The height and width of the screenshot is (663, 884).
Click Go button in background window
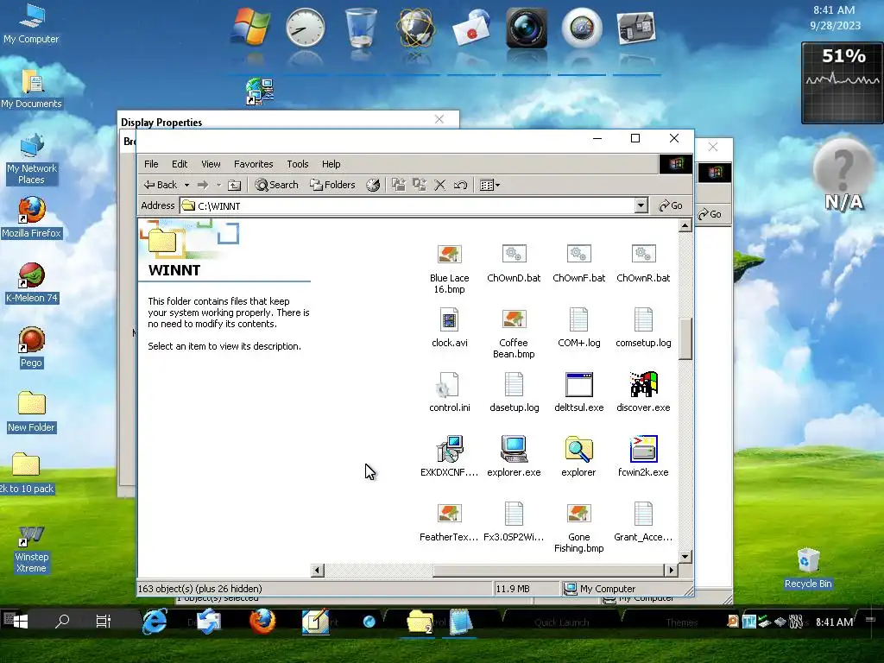click(x=710, y=214)
